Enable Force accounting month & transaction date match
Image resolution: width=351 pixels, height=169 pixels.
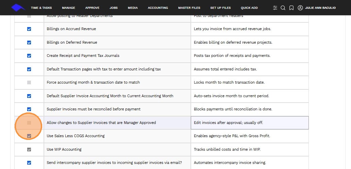coord(29,83)
